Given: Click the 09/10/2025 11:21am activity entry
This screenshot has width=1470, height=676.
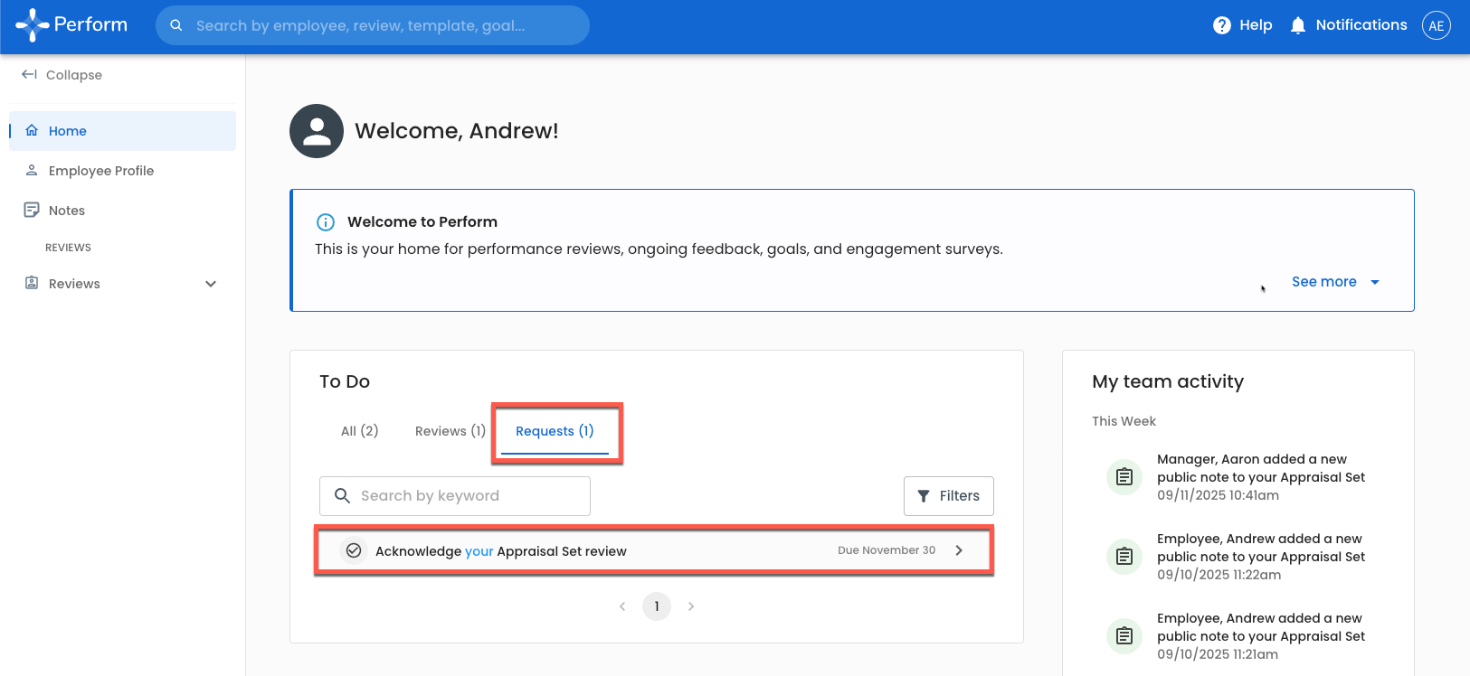Looking at the screenshot, I should pos(1261,636).
